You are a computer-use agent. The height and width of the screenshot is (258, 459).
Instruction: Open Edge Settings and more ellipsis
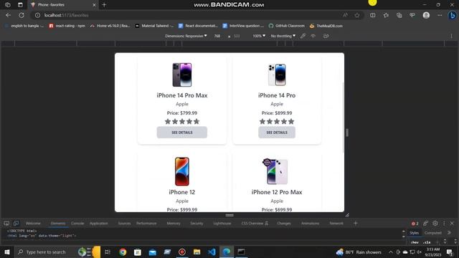pos(440,15)
